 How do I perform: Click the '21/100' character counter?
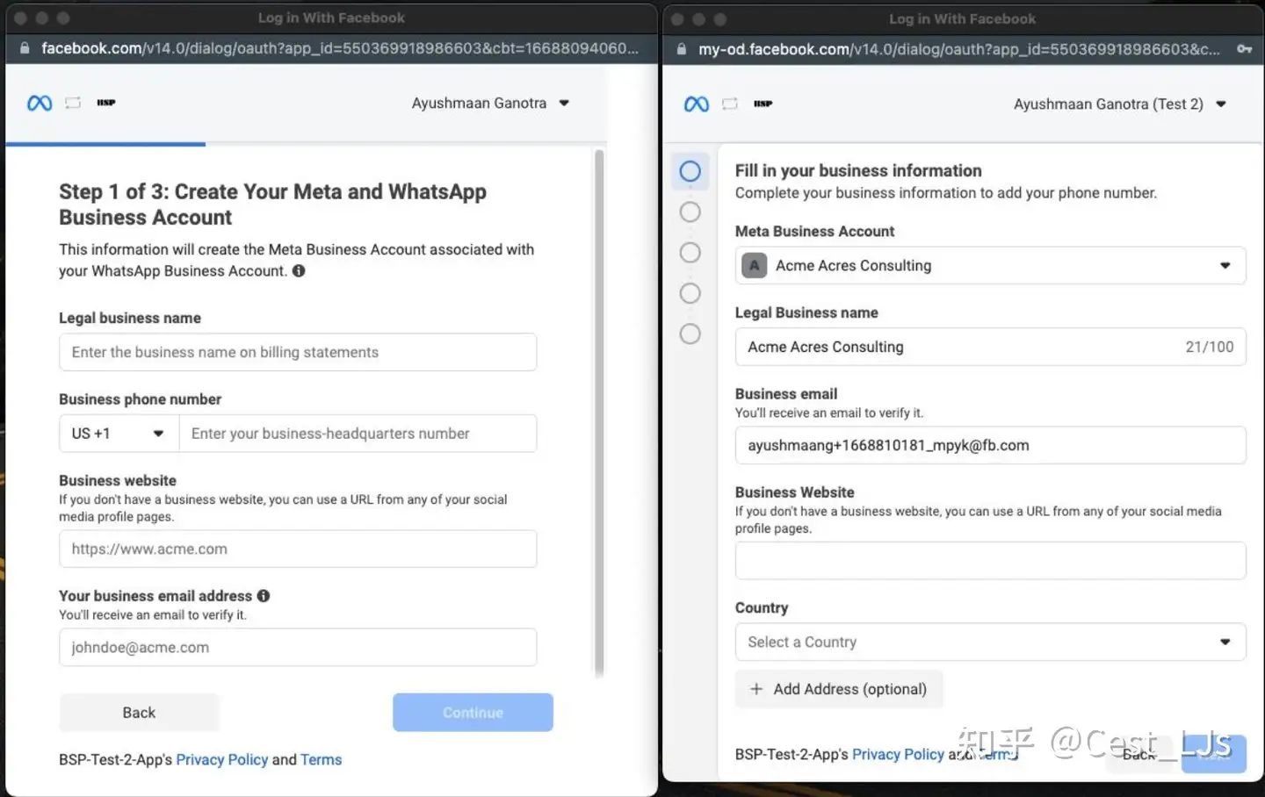pyautogui.click(x=1210, y=347)
